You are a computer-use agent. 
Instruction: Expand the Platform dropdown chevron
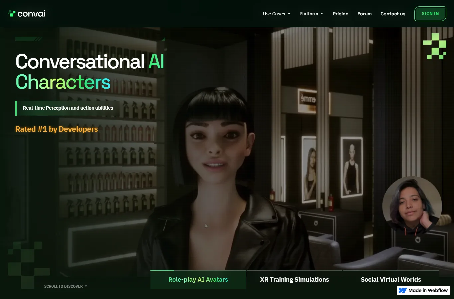(322, 14)
